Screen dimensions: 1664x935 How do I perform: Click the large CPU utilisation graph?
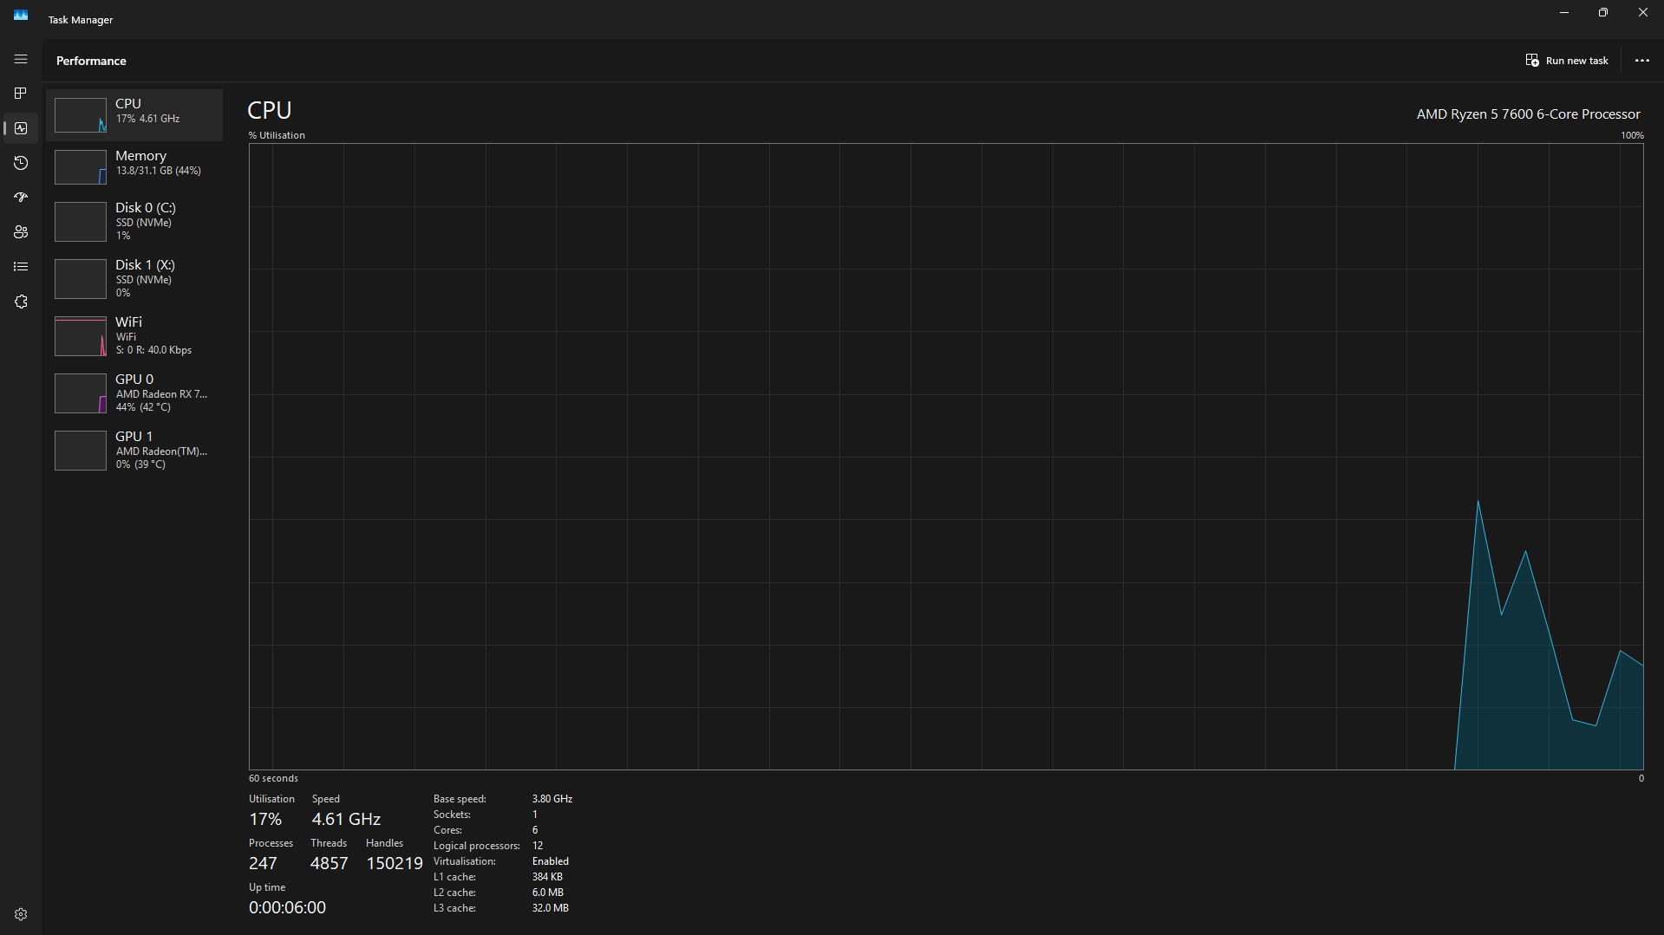946,457
